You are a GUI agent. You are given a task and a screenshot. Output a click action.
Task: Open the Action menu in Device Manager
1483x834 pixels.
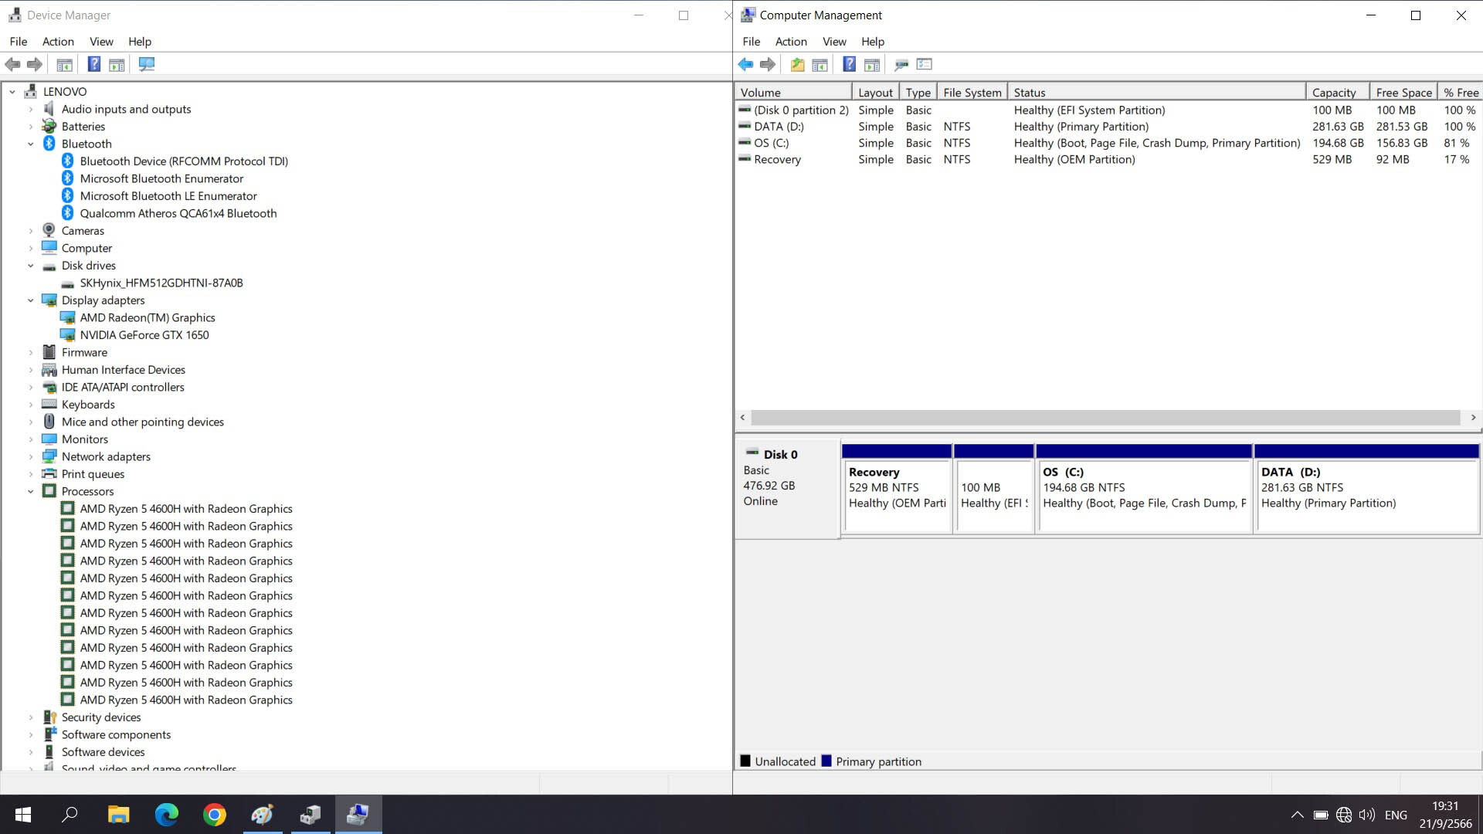pos(58,42)
